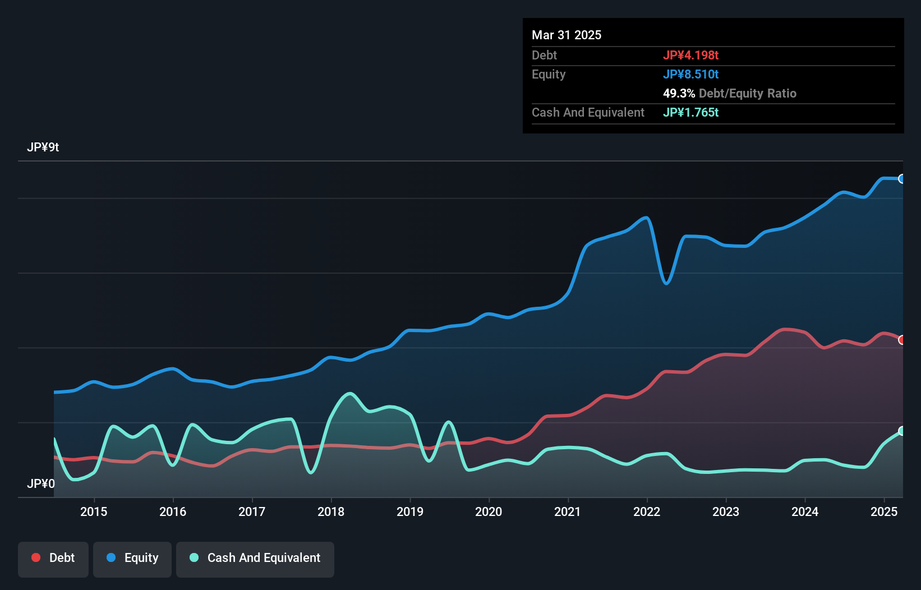The height and width of the screenshot is (590, 921).
Task: Click the JP¥0 y-axis label
Action: 41,483
